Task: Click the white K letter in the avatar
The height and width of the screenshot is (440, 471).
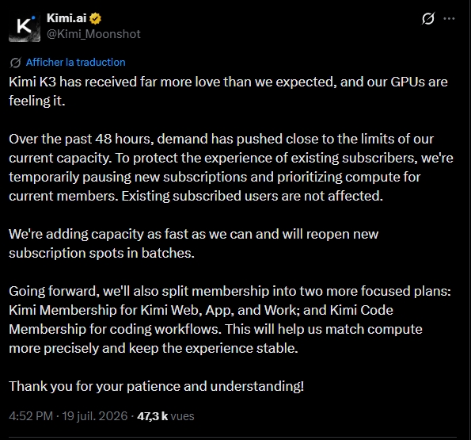Action: pyautogui.click(x=24, y=26)
